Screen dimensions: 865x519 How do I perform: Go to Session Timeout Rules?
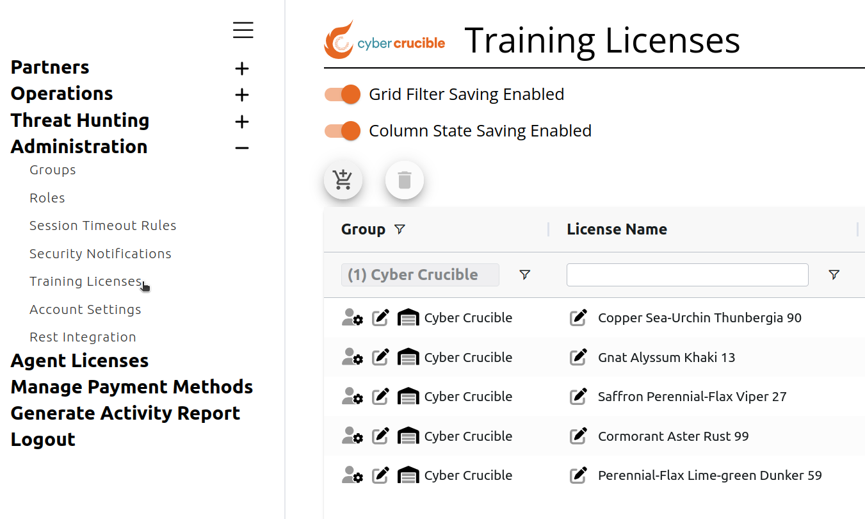pos(103,226)
